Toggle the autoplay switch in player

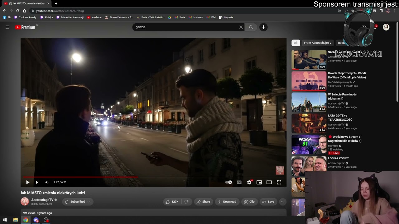point(228,182)
